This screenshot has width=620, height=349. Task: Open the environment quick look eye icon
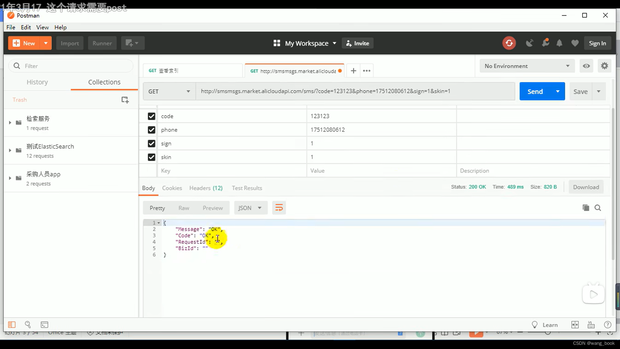click(586, 66)
